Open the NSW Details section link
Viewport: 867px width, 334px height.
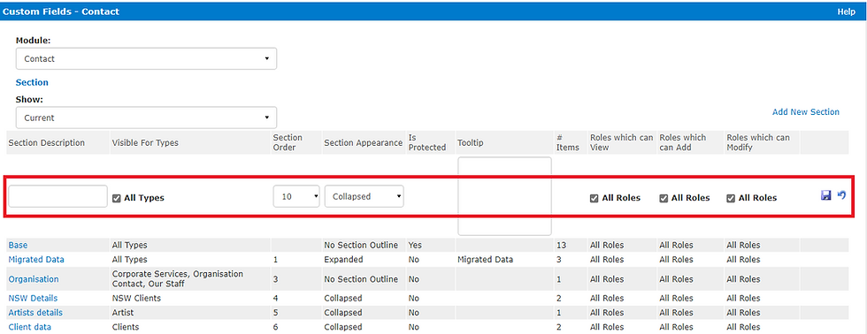click(33, 298)
